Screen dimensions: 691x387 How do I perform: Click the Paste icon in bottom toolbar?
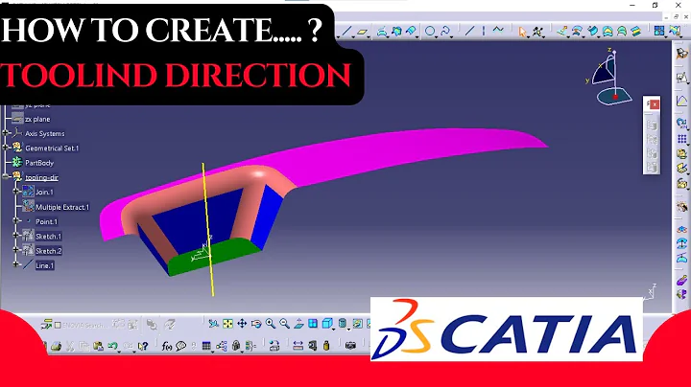pyautogui.click(x=98, y=346)
